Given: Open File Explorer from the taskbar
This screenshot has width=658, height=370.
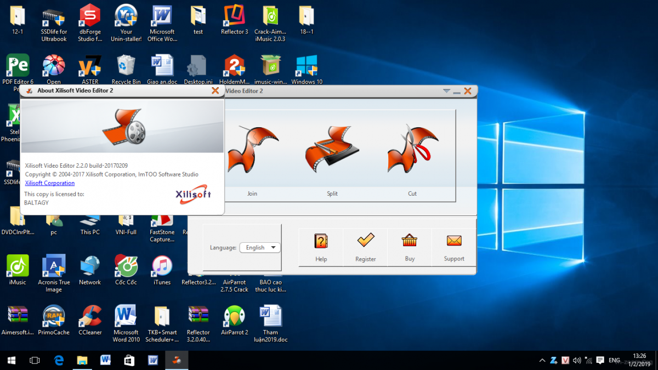Looking at the screenshot, I should (82, 360).
